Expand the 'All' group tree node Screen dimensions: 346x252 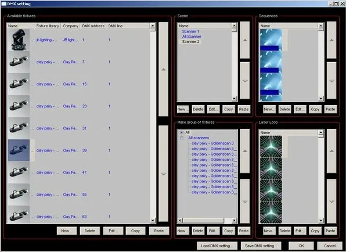[x=181, y=132]
